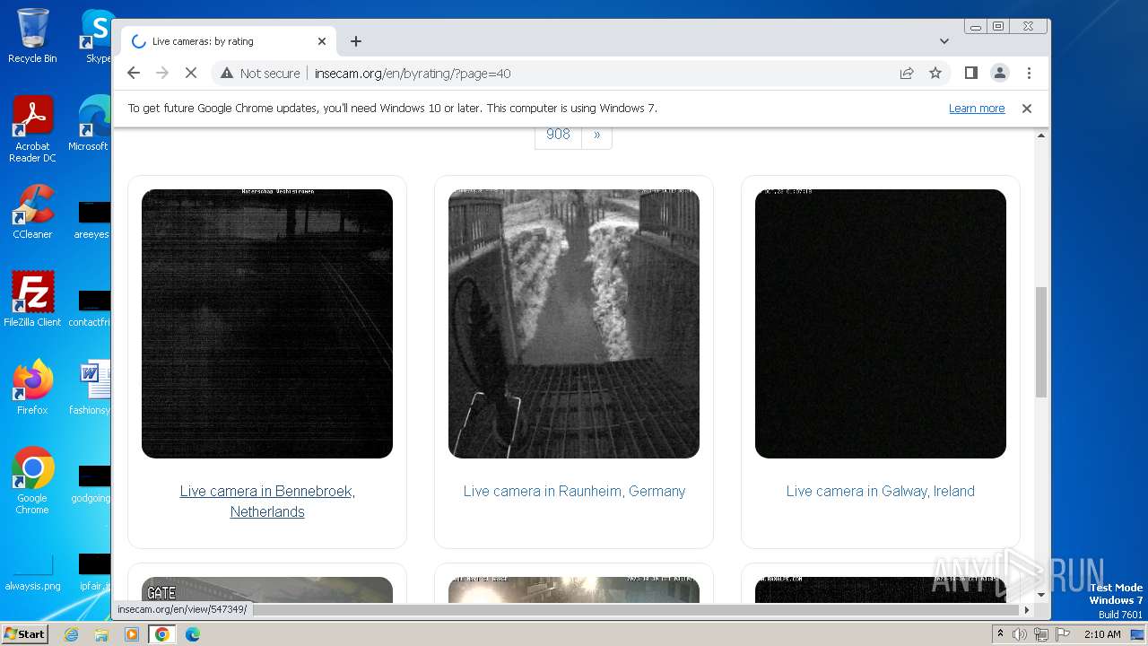Go to page 908
This screenshot has width=1148, height=646.
tap(558, 135)
